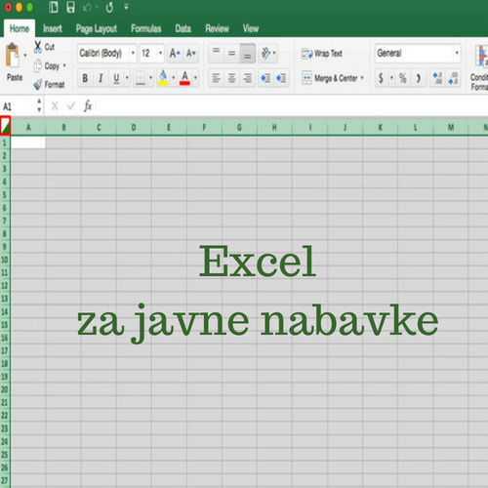Screen dimensions: 488x488
Task: Click Increase Indent icon
Action: (281, 78)
